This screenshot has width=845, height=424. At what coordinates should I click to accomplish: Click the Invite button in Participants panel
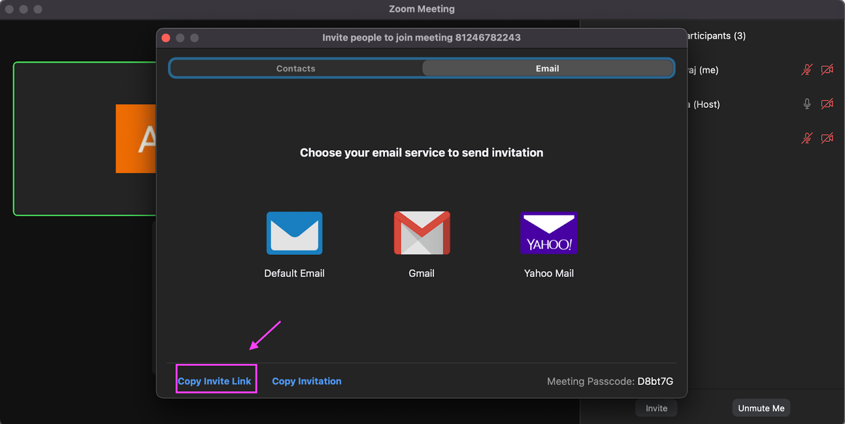(656, 408)
